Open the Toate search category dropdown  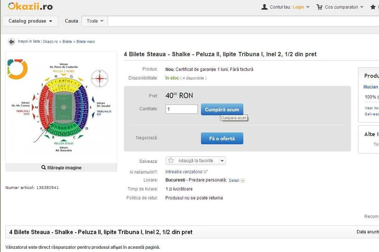pyautogui.click(x=95, y=21)
